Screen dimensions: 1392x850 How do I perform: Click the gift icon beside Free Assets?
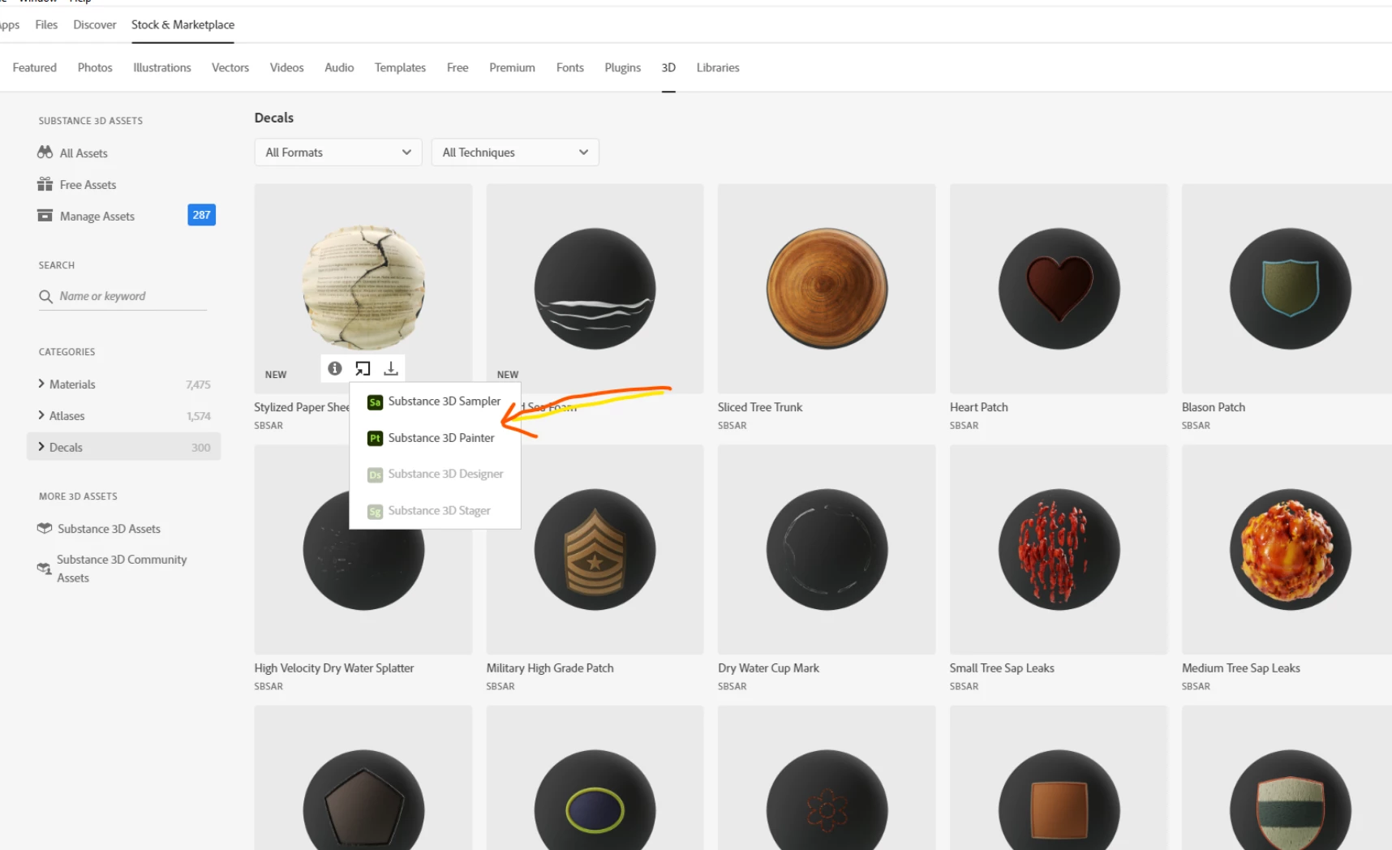tap(45, 184)
